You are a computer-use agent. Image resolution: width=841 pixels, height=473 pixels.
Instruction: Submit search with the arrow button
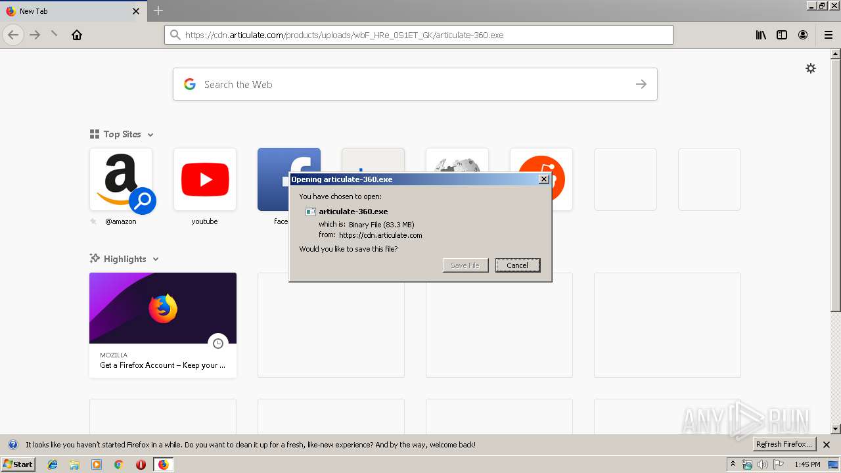(x=641, y=84)
